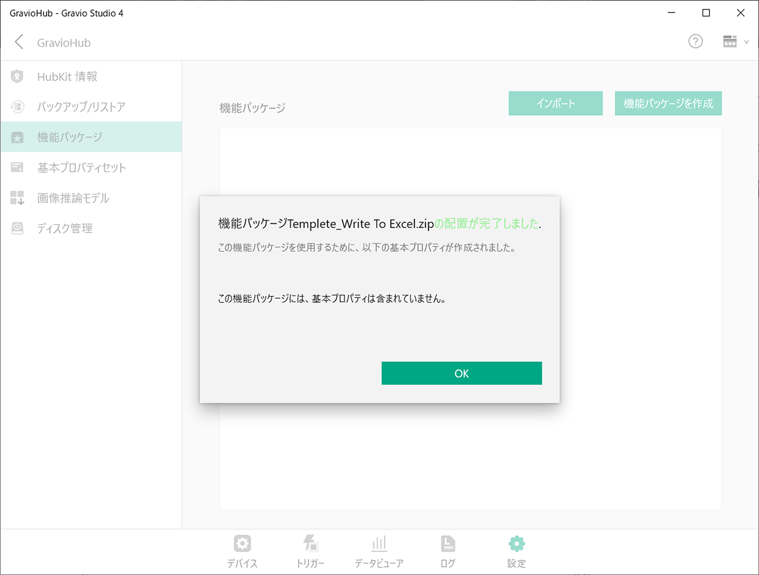This screenshot has height=575, width=759.
Task: Maximize the Gravio Studio window
Action: [706, 13]
